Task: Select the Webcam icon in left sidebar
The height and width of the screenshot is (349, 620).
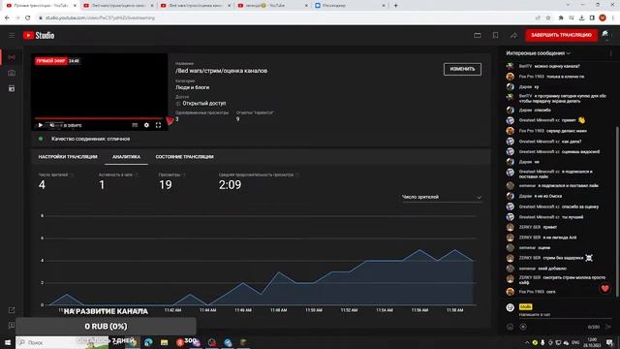Action: click(x=12, y=73)
